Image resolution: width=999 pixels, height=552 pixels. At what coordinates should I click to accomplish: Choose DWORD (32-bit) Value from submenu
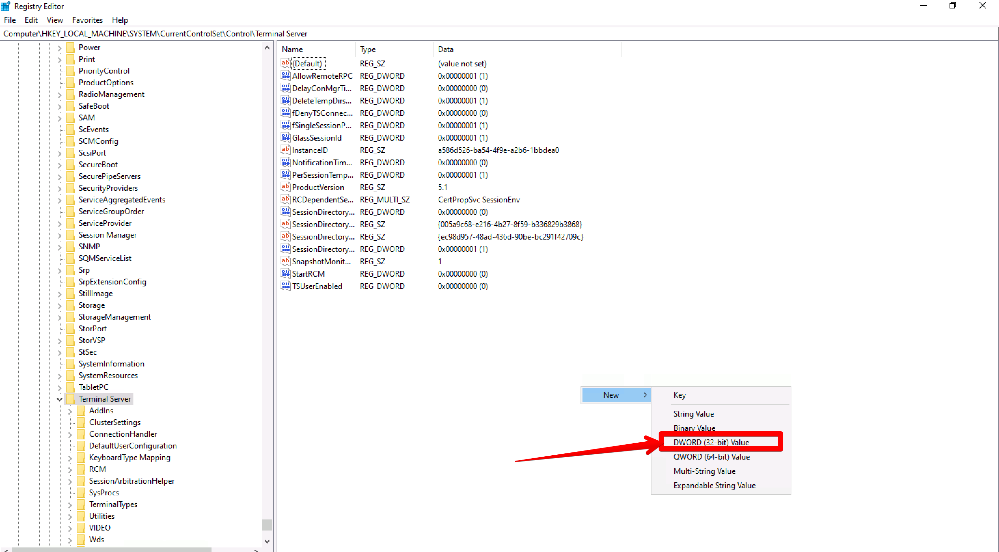pyautogui.click(x=711, y=442)
